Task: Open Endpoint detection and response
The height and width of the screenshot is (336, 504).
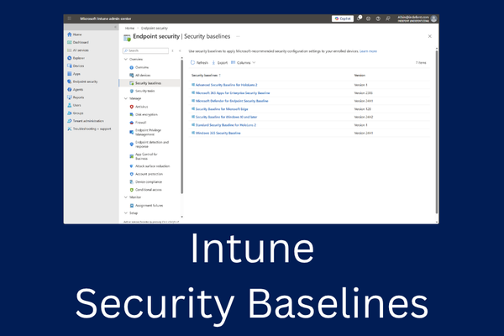Action: click(x=150, y=144)
